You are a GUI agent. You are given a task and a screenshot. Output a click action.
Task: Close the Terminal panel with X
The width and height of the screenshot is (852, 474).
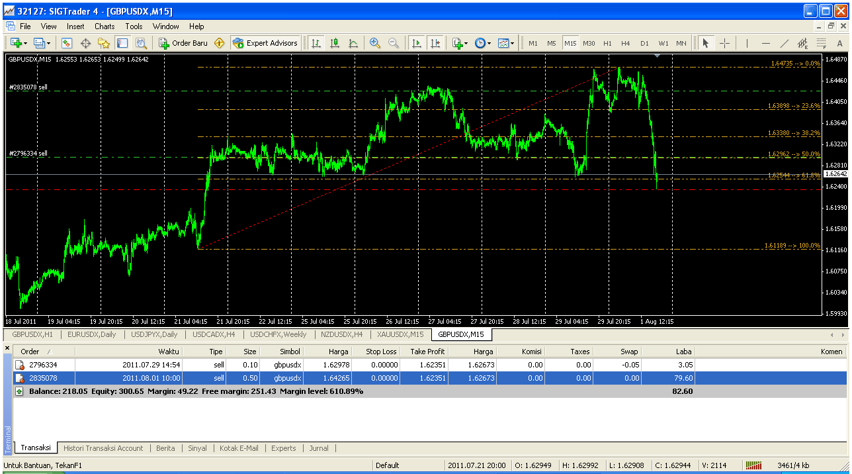tap(7, 348)
